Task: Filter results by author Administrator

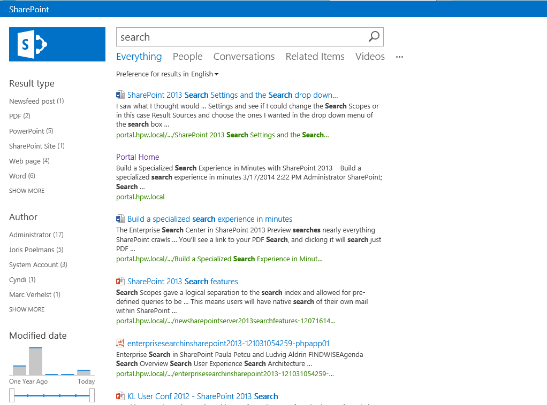Action: [x=36, y=235]
